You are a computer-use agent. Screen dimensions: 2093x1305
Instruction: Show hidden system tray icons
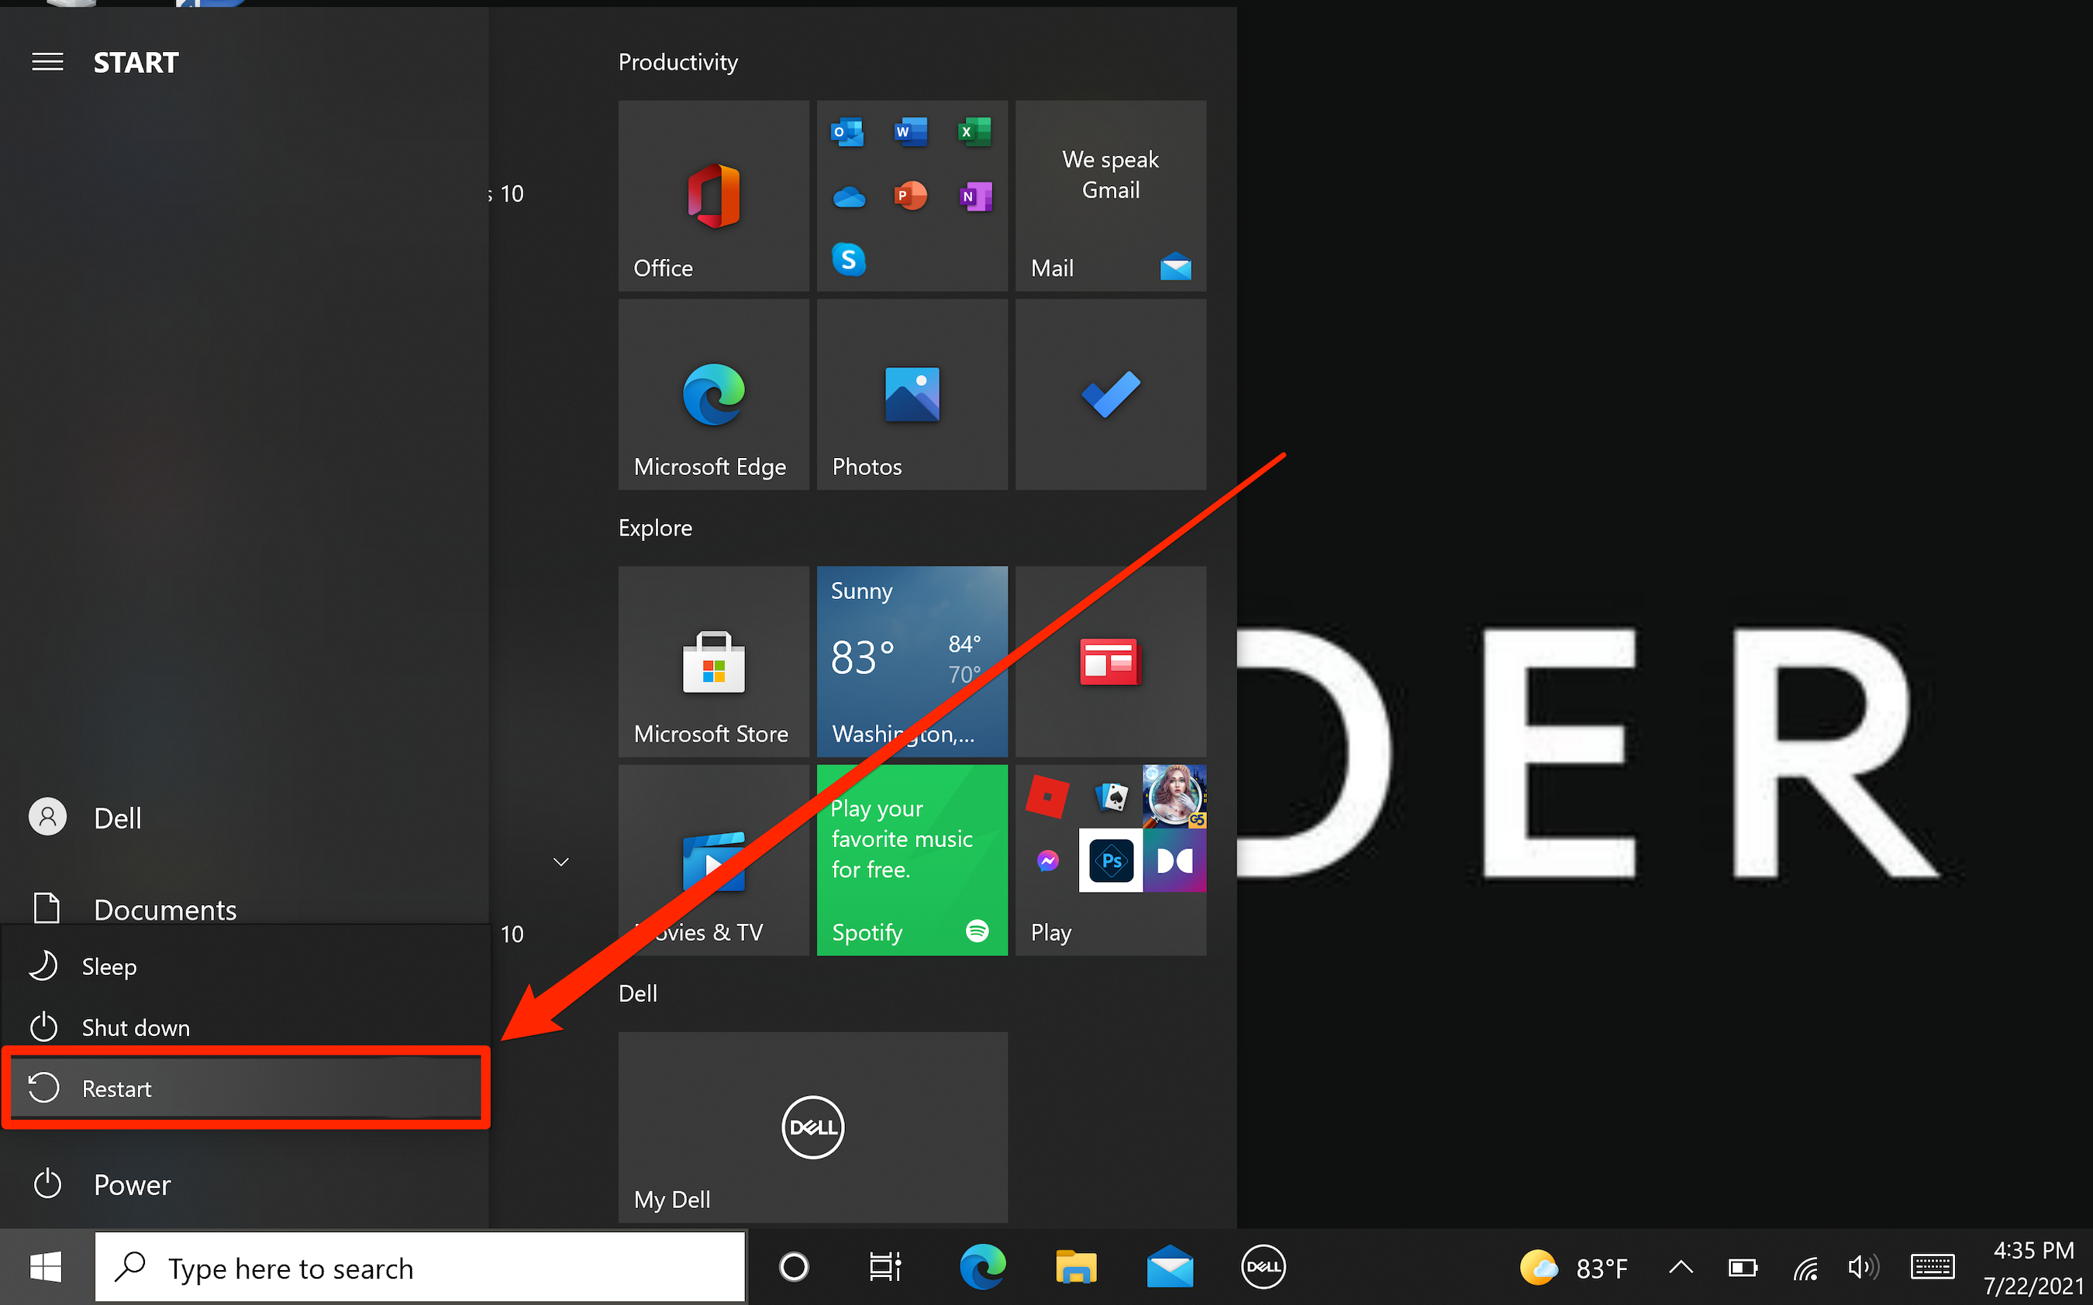pos(1680,1267)
